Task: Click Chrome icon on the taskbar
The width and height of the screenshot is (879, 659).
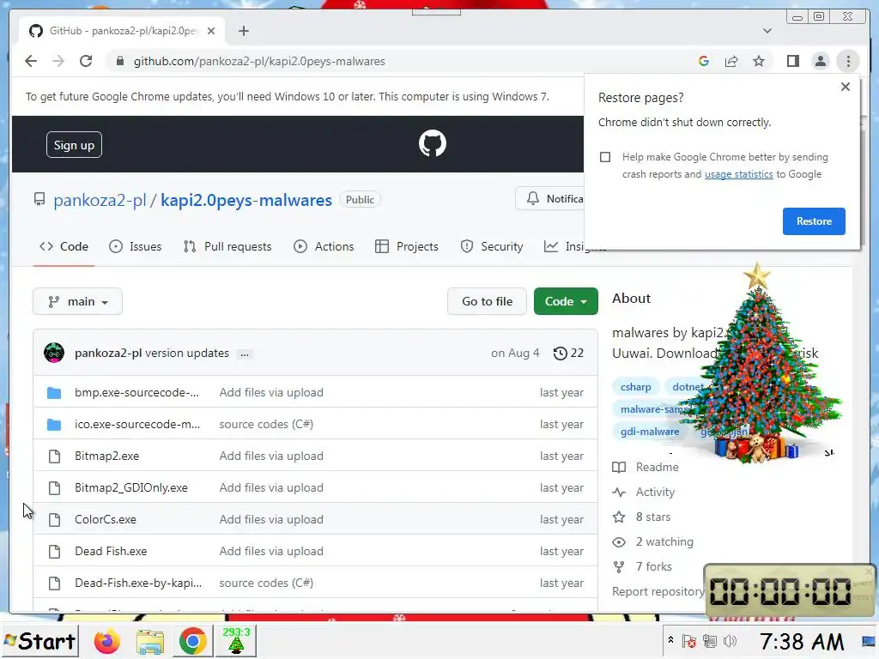Action: pyautogui.click(x=192, y=641)
